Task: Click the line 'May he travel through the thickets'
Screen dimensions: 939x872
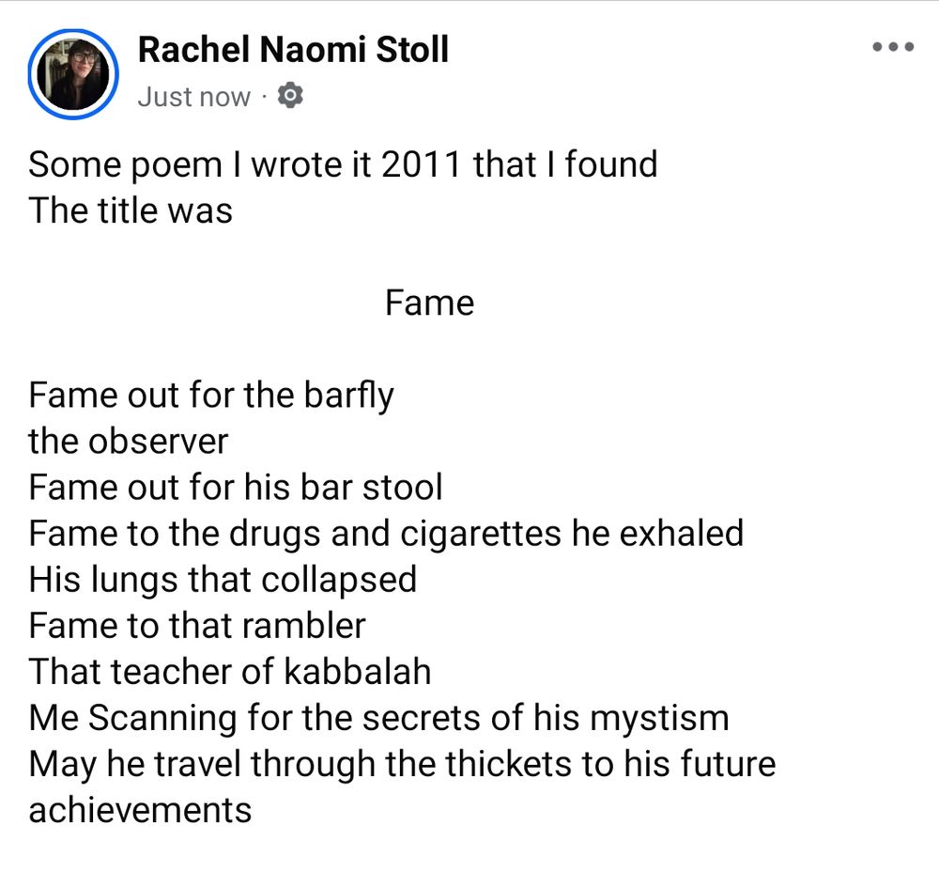Action: [402, 764]
